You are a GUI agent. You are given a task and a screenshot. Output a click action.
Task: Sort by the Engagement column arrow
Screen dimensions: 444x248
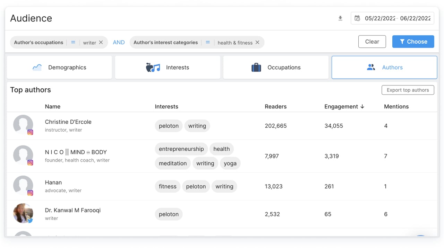point(362,107)
